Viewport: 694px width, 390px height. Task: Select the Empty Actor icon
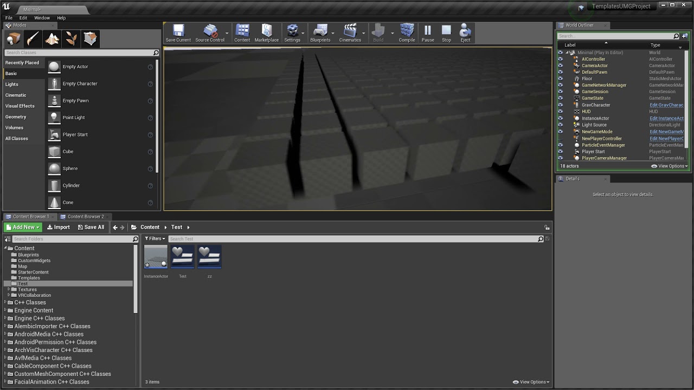54,67
